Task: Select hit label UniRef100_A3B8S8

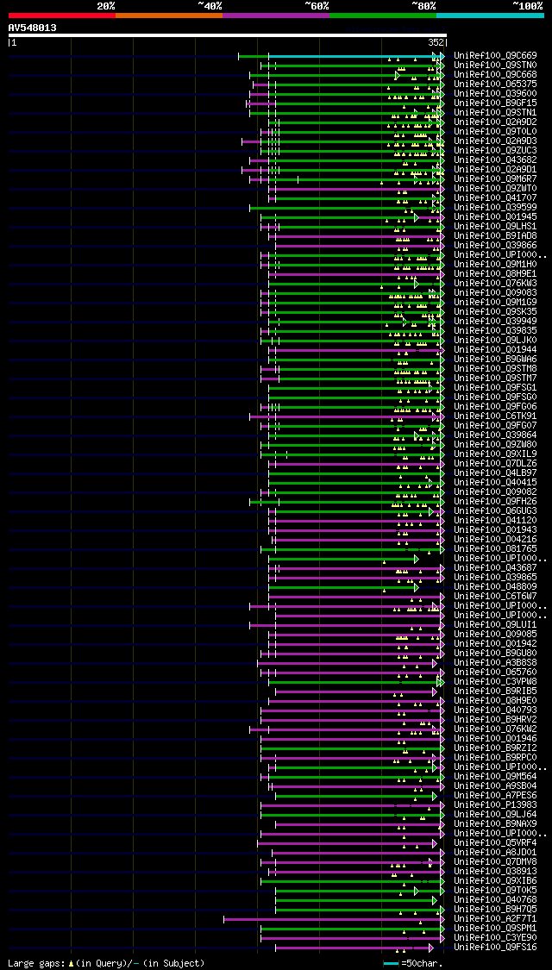Action: pyautogui.click(x=495, y=662)
